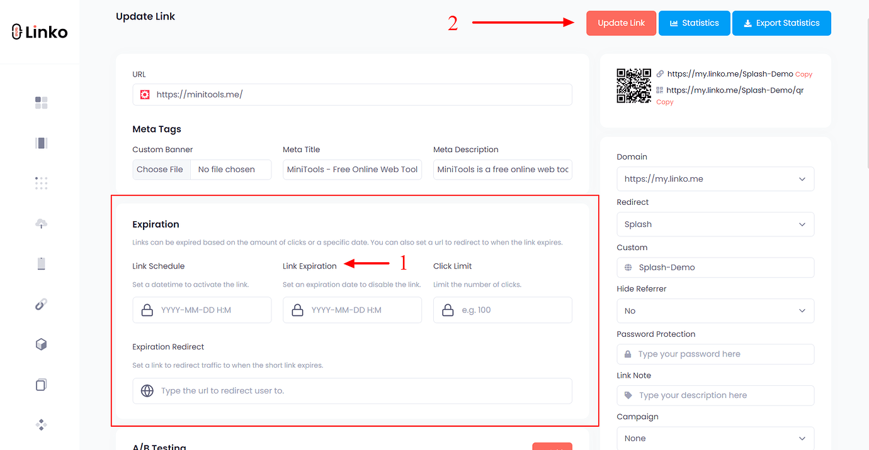Click the globe icon in Expiration Redirect field

coord(147,390)
